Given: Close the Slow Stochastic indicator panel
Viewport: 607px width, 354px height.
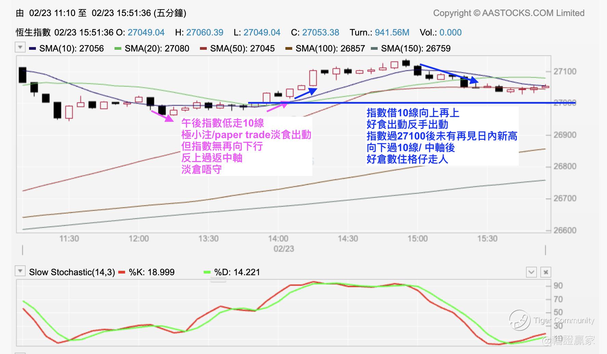Looking at the screenshot, I should click(546, 272).
